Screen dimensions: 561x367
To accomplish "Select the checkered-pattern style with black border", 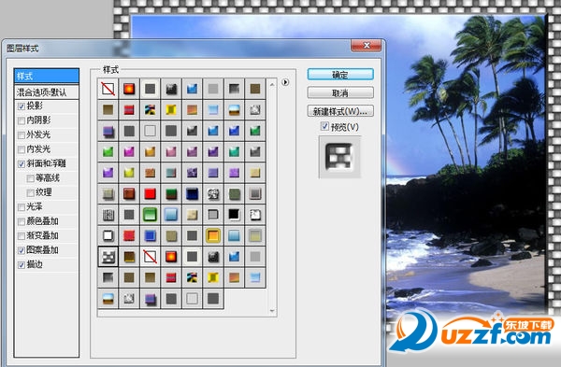I will point(108,257).
